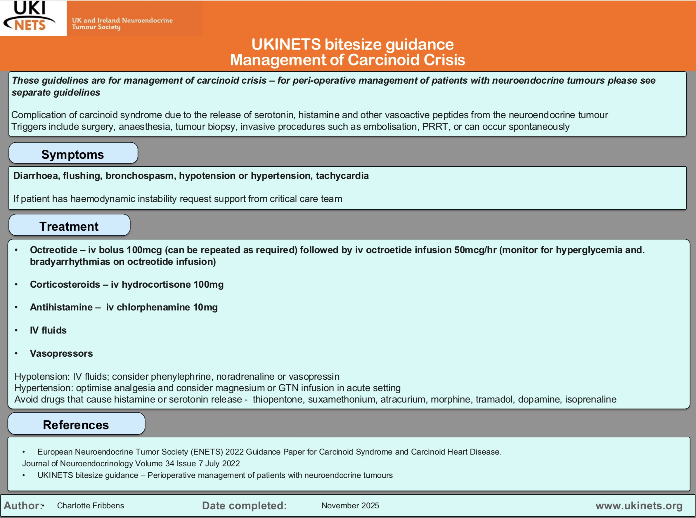Screen dimensions: 696x518
Task: Click the Date completed label
Action: (245, 505)
